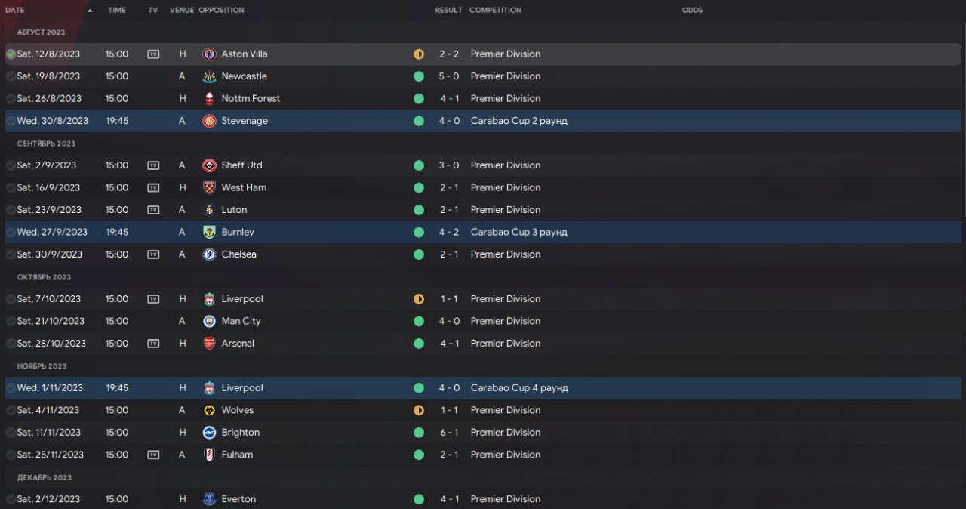Click the Stevenage club badge
This screenshot has width=966, height=509.
pos(209,121)
